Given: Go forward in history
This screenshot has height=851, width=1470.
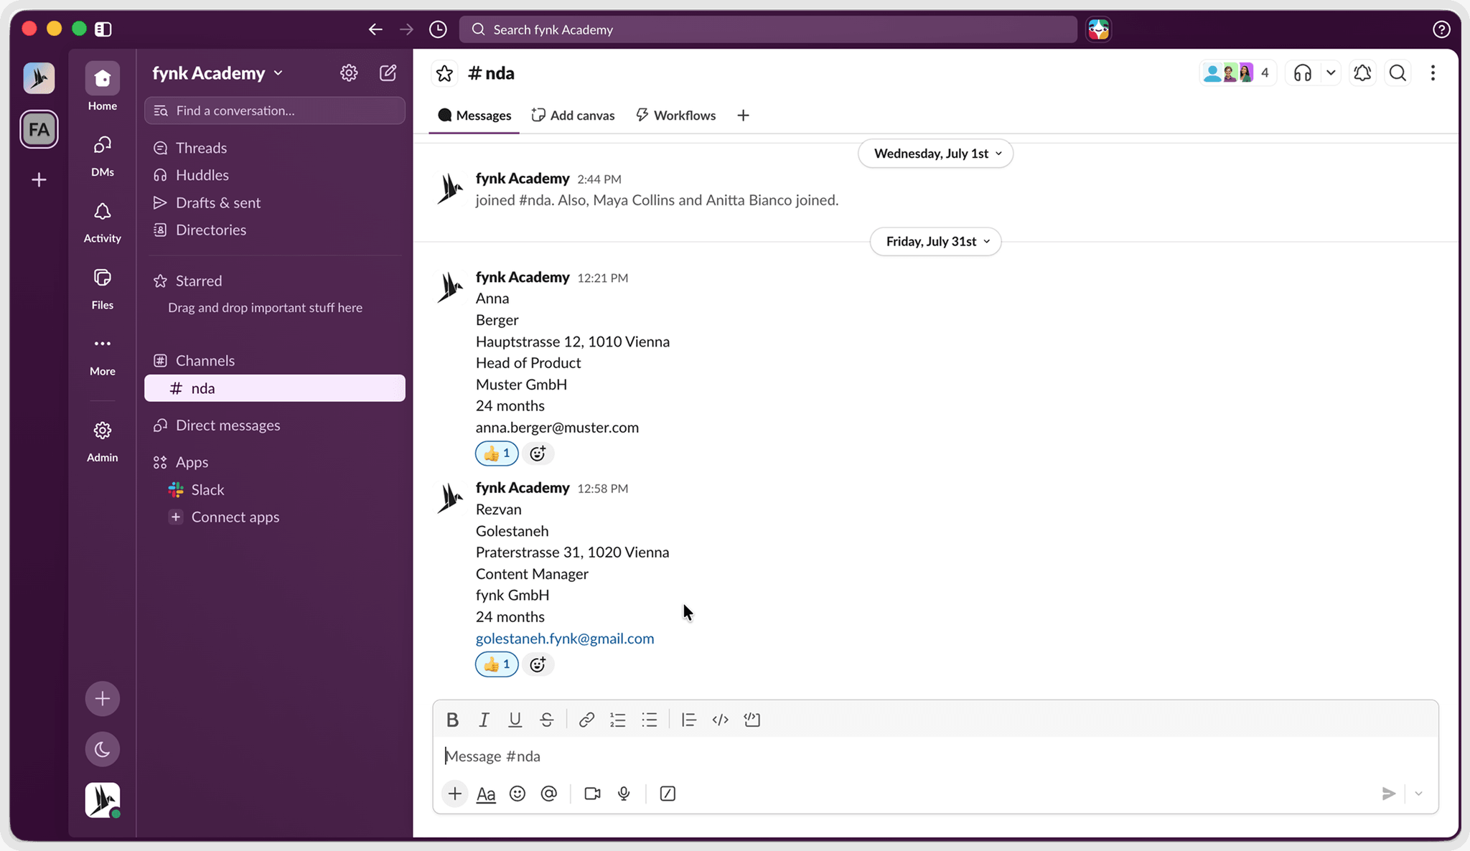Looking at the screenshot, I should tap(406, 29).
